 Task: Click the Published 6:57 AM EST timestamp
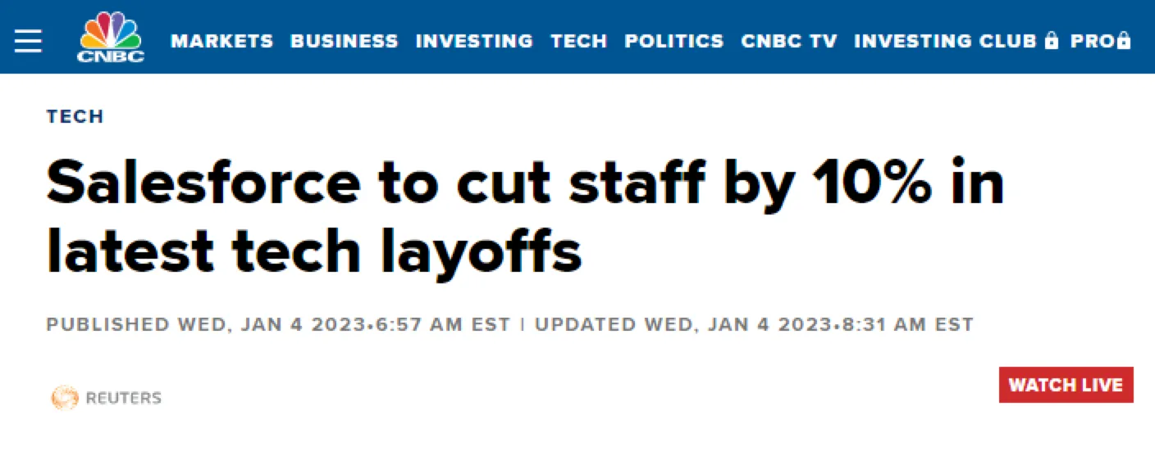point(277,324)
